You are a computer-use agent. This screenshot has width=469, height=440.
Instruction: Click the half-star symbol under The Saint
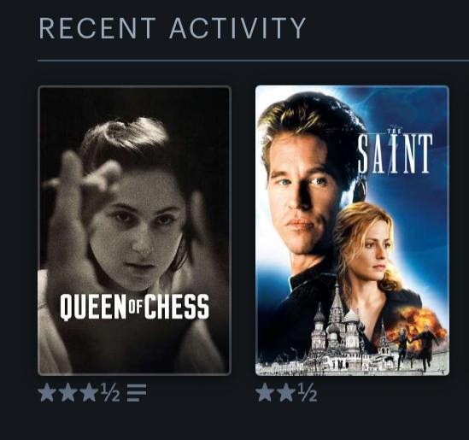pyautogui.click(x=307, y=392)
